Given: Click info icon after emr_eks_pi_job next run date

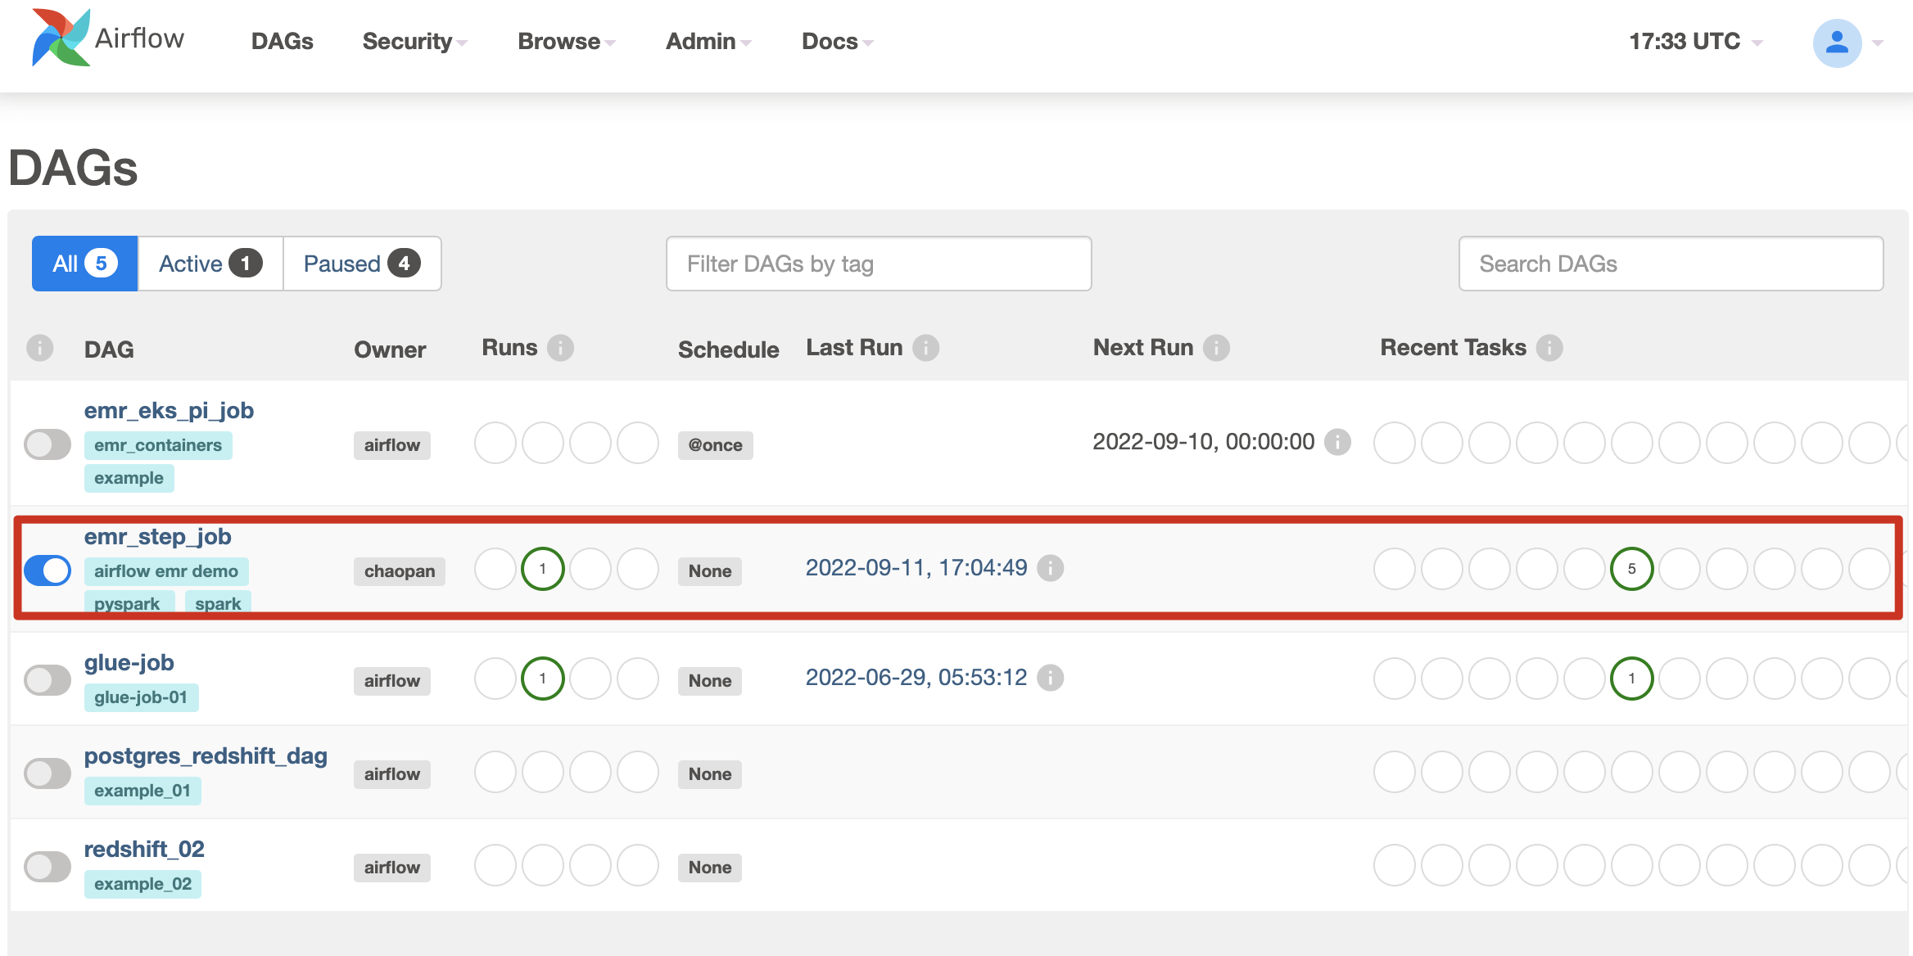Looking at the screenshot, I should tap(1337, 442).
